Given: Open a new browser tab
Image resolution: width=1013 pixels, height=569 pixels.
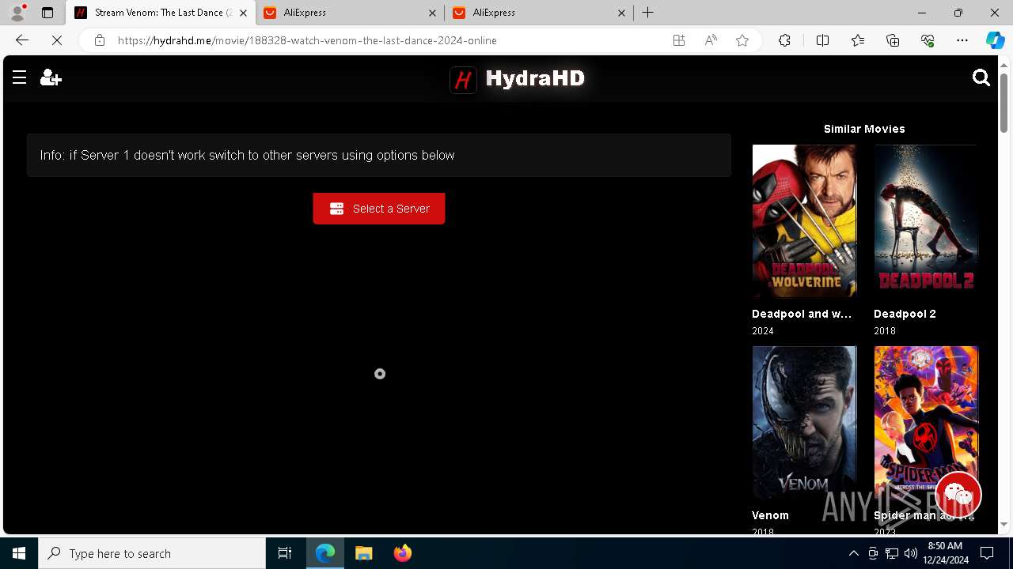Looking at the screenshot, I should click(647, 13).
